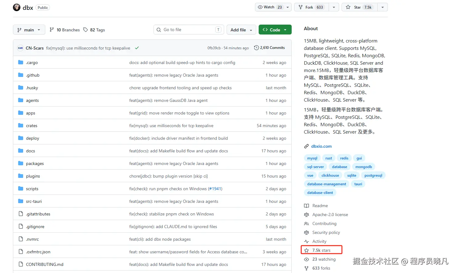Click the plugins folder icon

(21, 176)
